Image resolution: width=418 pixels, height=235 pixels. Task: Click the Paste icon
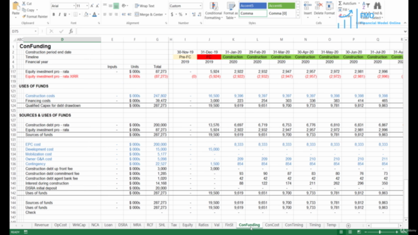coord(16,7)
